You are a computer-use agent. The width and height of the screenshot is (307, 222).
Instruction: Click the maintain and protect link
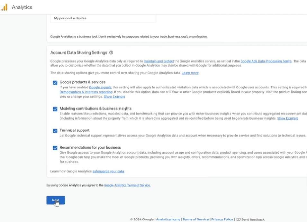159,61
